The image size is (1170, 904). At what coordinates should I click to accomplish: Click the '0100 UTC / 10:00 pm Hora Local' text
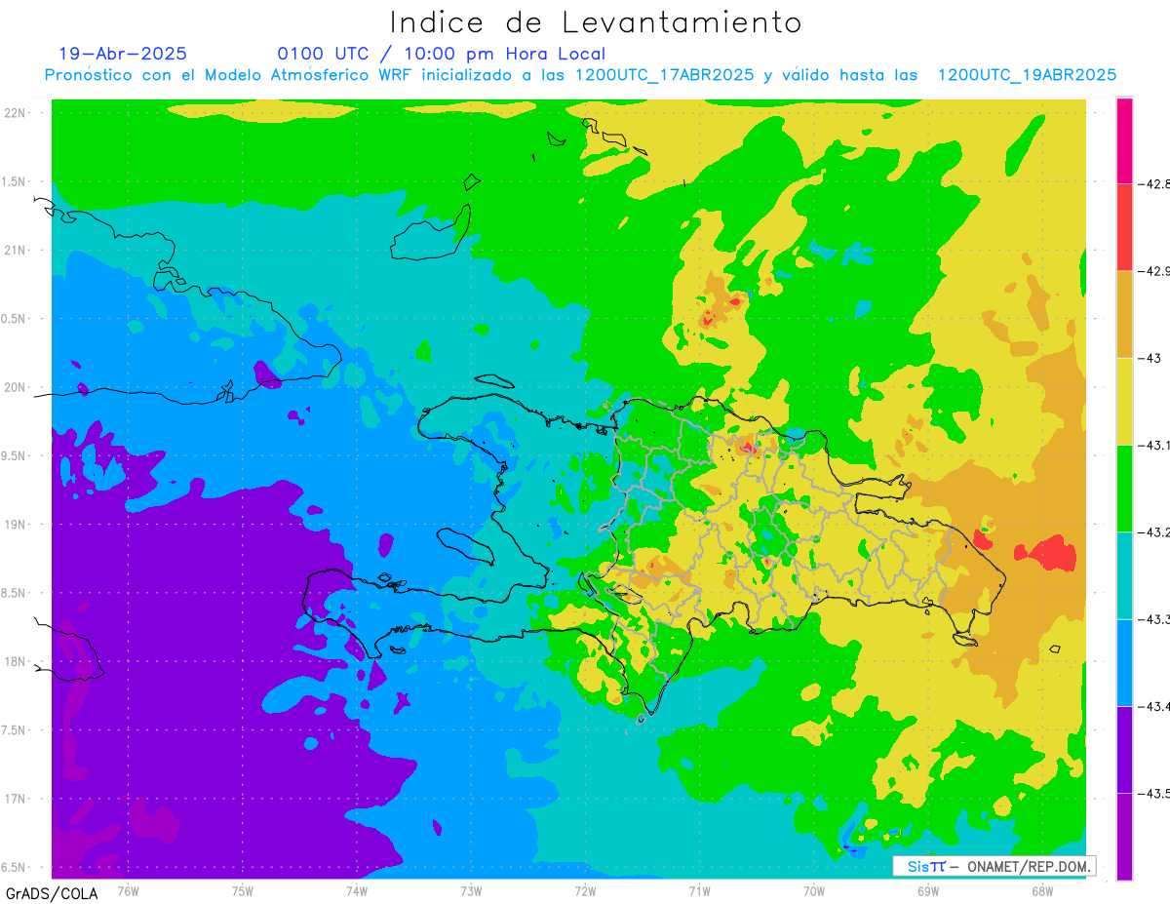(x=442, y=55)
